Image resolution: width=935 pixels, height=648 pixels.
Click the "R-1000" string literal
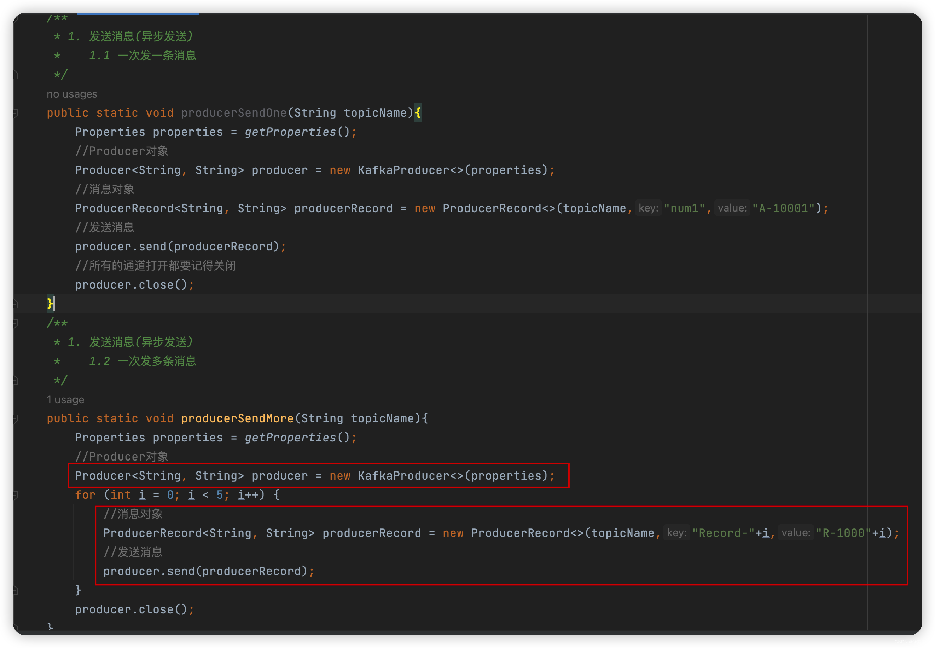843,533
